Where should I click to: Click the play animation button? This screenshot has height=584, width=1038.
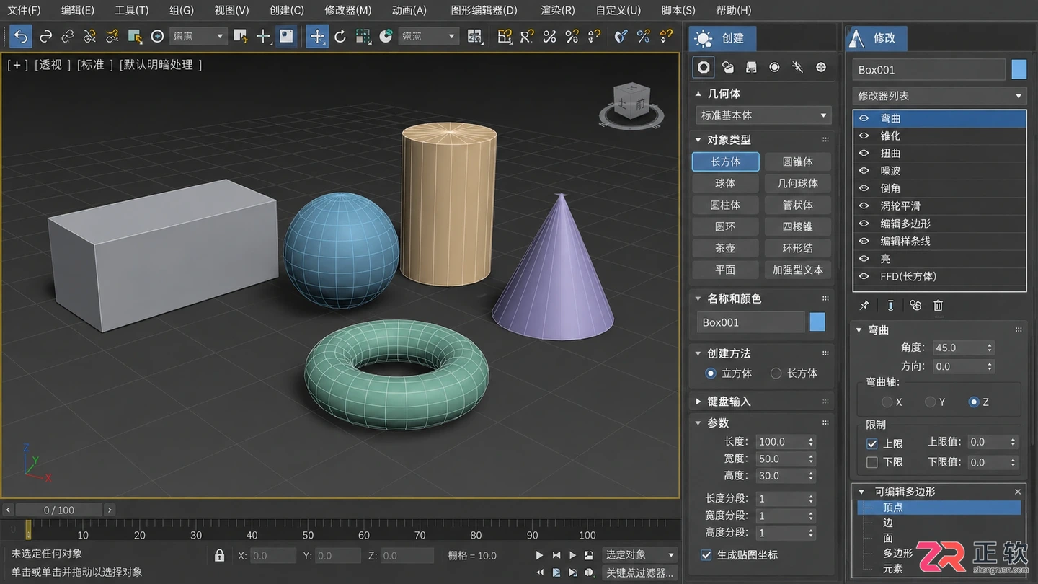[x=539, y=556]
